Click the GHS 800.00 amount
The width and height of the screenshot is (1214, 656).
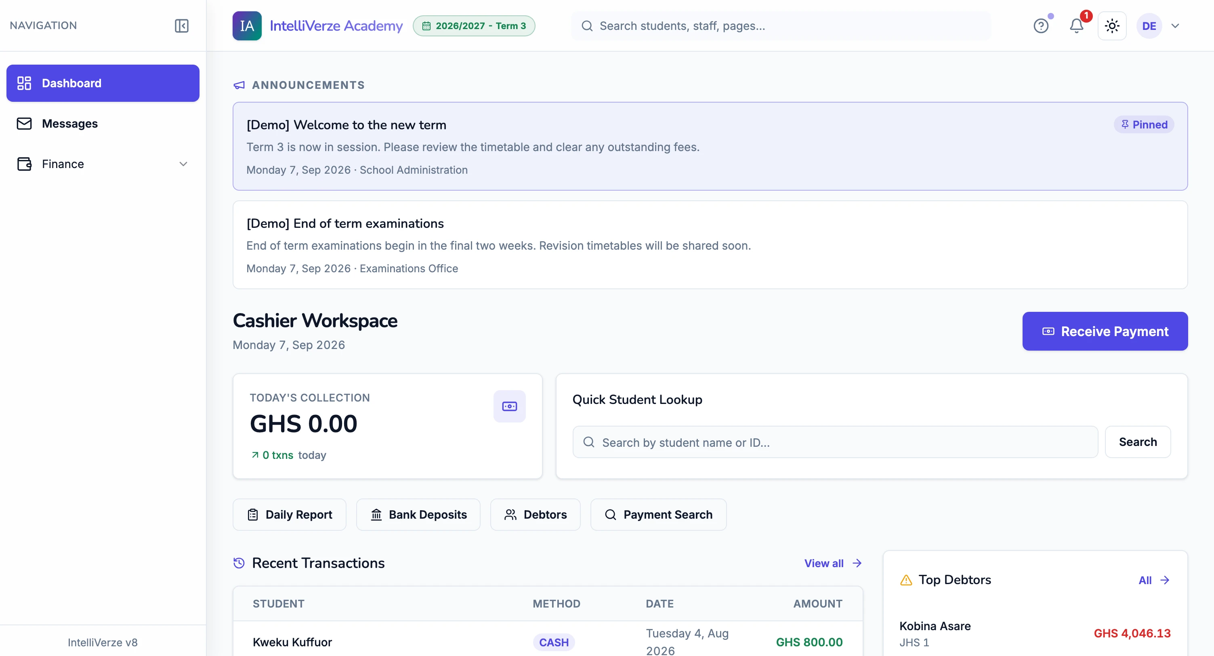point(809,642)
